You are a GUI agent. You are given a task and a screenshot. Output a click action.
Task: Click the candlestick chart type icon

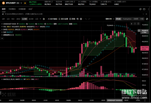44,19
